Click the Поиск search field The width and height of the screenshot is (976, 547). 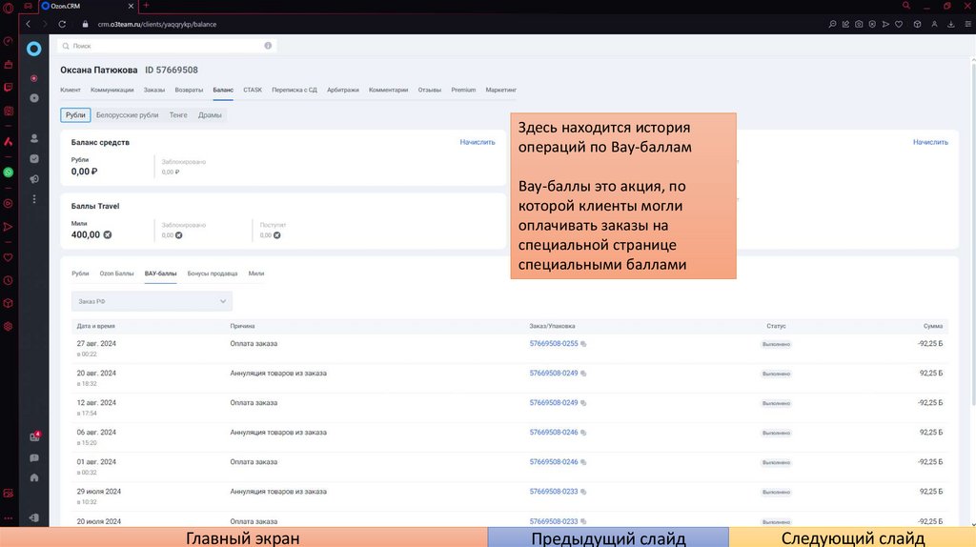167,46
